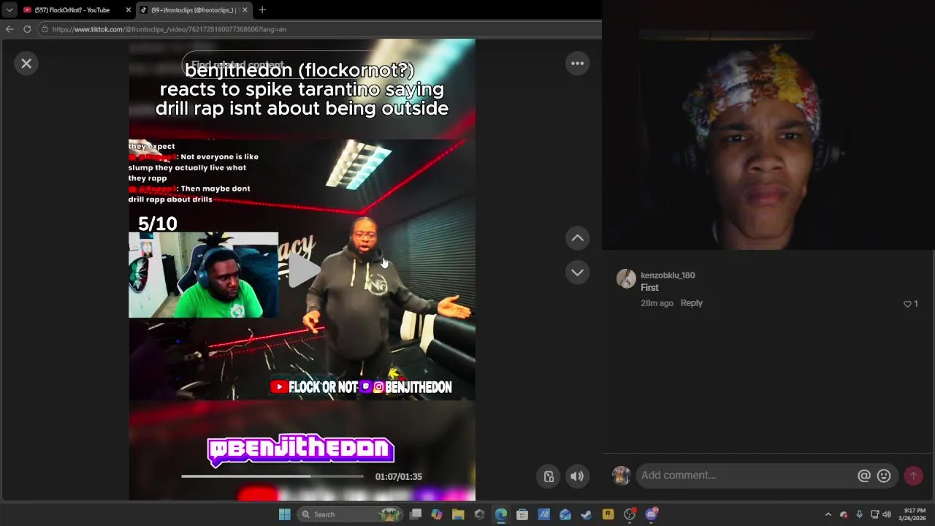Open the OBS Studio taskbar icon

coord(629,514)
